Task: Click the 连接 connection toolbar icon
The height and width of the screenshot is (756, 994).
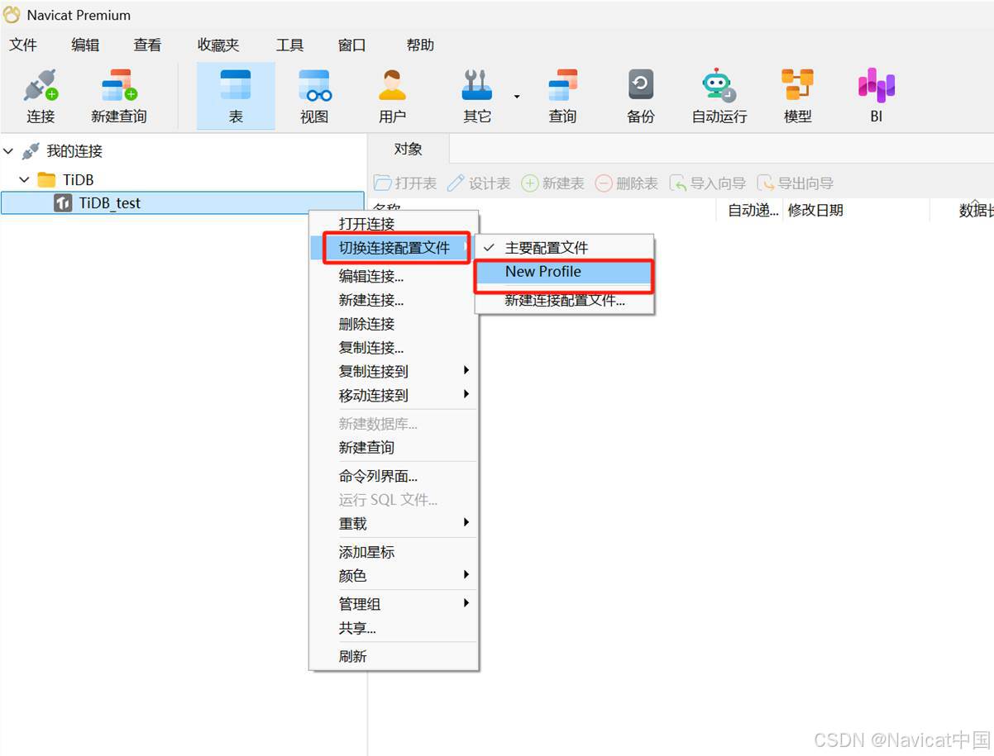Action: 41,86
